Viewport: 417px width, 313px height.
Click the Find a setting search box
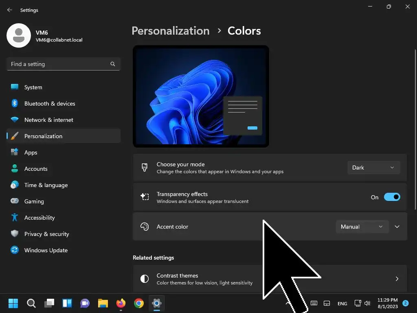point(64,64)
